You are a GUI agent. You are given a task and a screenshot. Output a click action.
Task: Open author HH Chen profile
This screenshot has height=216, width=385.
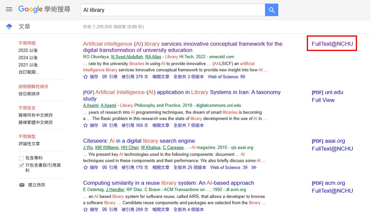(130, 148)
